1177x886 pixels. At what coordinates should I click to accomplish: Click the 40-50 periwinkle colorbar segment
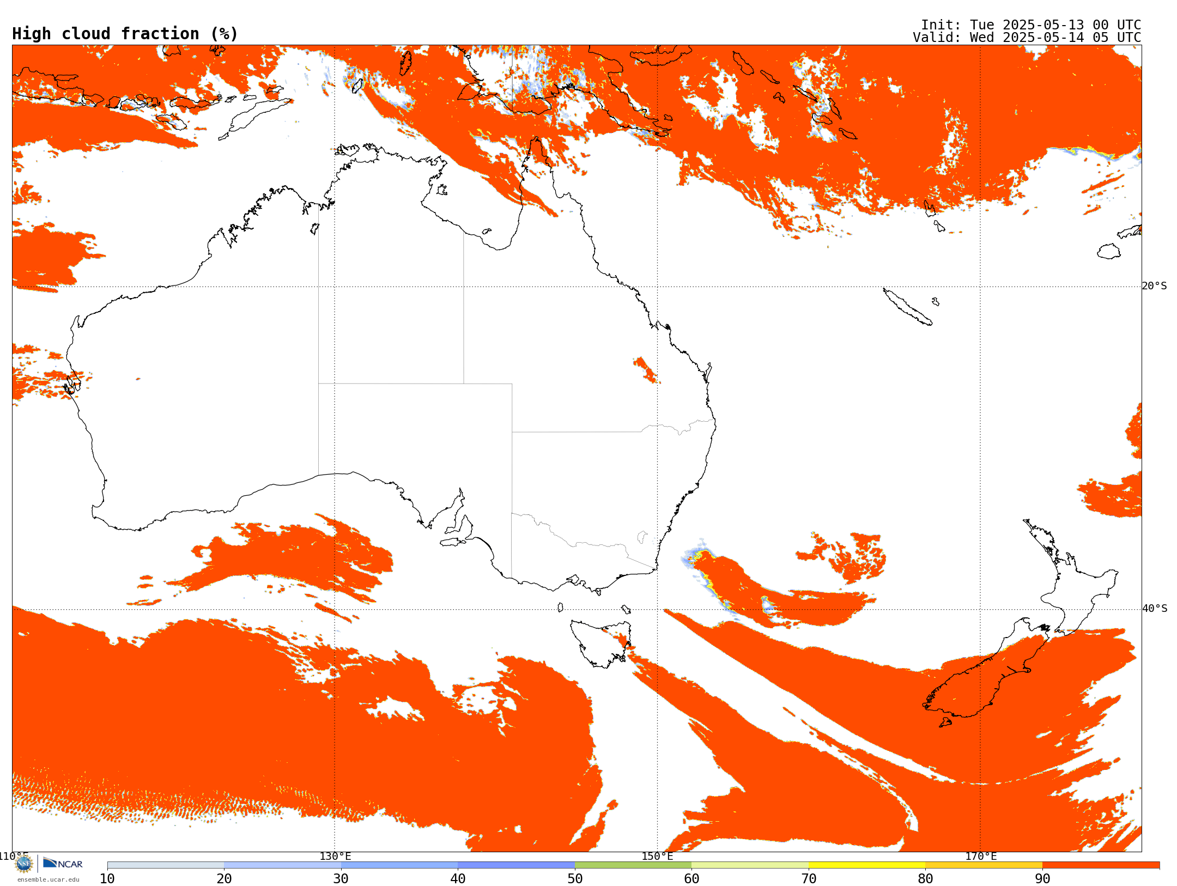pyautogui.click(x=516, y=865)
